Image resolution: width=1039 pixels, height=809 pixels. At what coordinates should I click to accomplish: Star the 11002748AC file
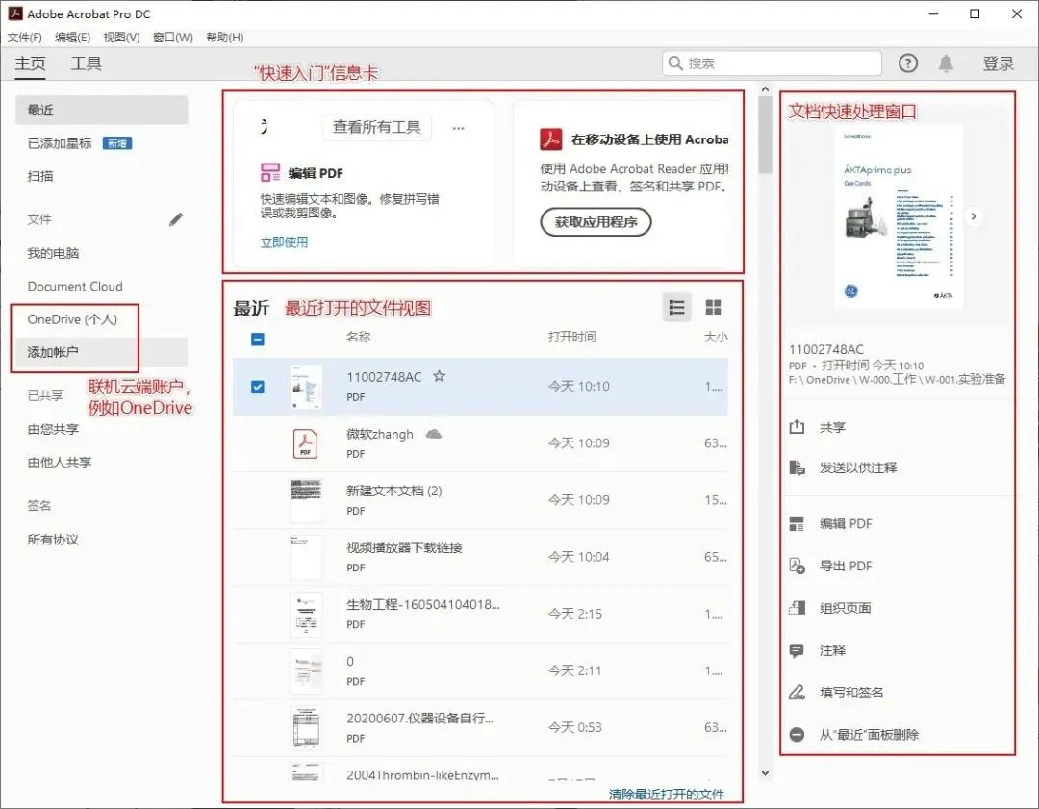pos(439,376)
